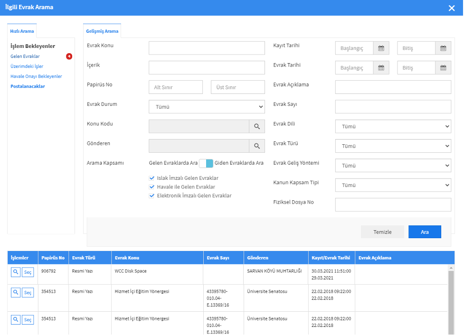Click the Papirüs No column header
The height and width of the screenshot is (335, 464).
point(53,258)
